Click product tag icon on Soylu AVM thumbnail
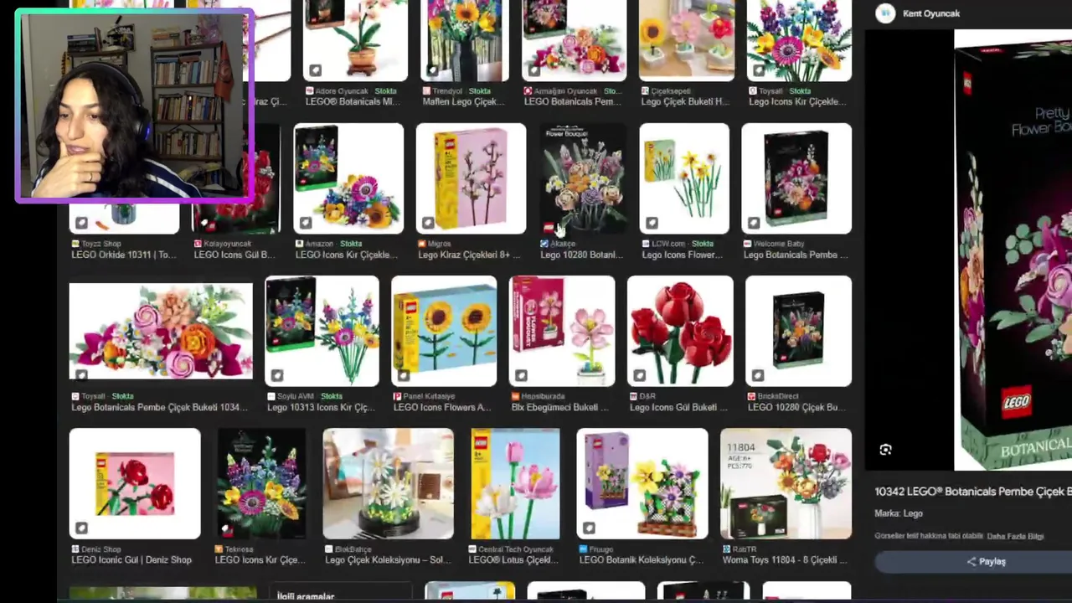The height and width of the screenshot is (603, 1072). click(277, 375)
